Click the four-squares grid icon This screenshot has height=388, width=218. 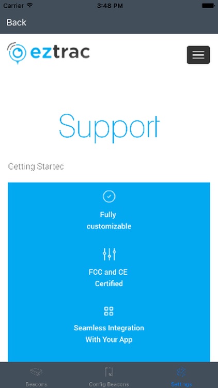tap(109, 311)
